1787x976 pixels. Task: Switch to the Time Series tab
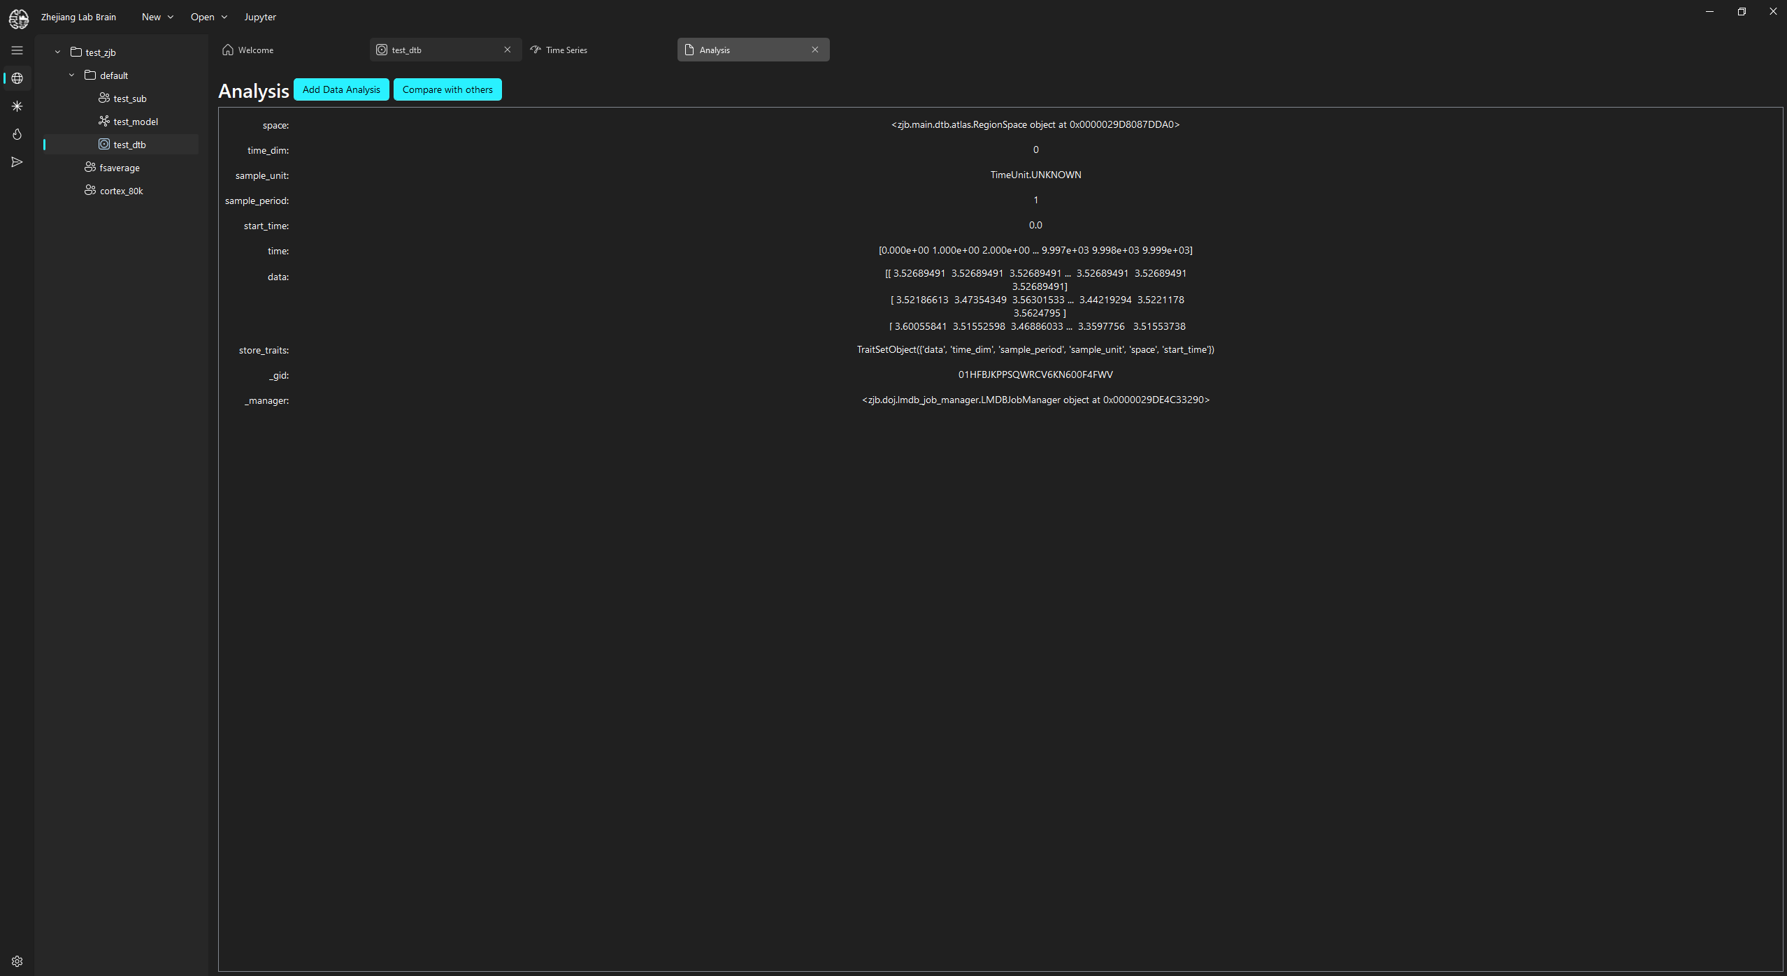[566, 50]
